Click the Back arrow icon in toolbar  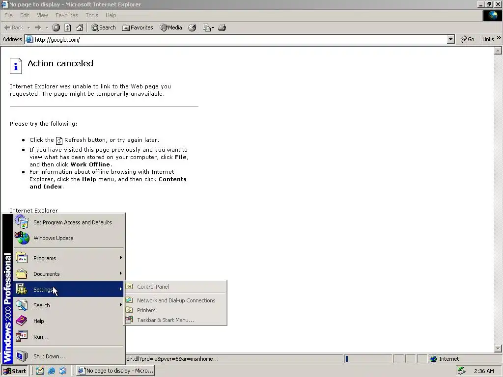pos(7,27)
